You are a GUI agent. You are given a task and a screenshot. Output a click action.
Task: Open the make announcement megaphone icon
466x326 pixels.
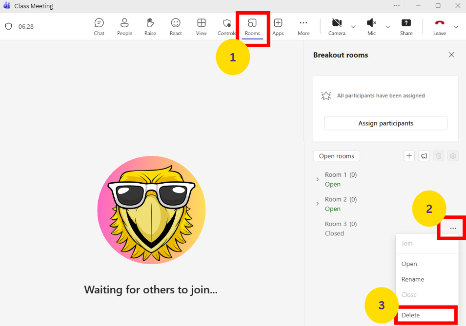(424, 156)
